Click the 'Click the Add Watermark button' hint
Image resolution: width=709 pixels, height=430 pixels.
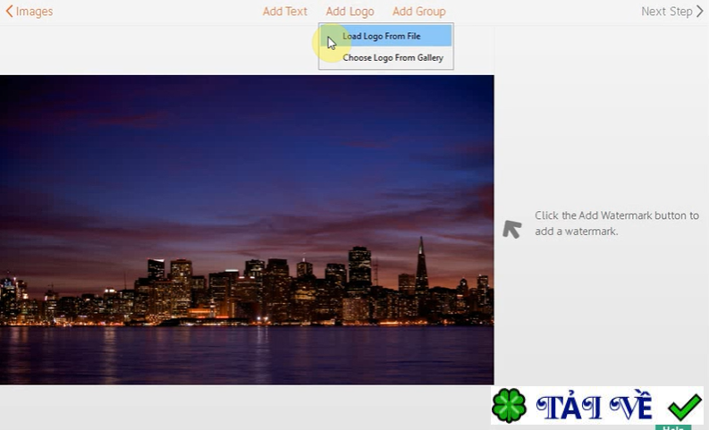[616, 223]
